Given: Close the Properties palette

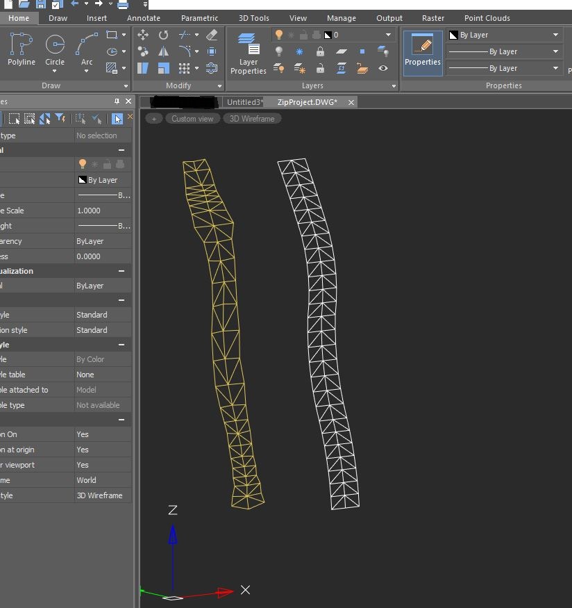Looking at the screenshot, I should click(x=128, y=101).
